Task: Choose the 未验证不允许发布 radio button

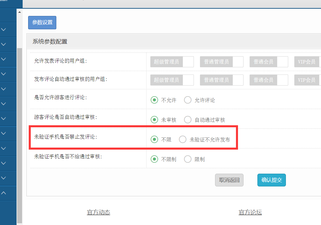Action: (183, 139)
